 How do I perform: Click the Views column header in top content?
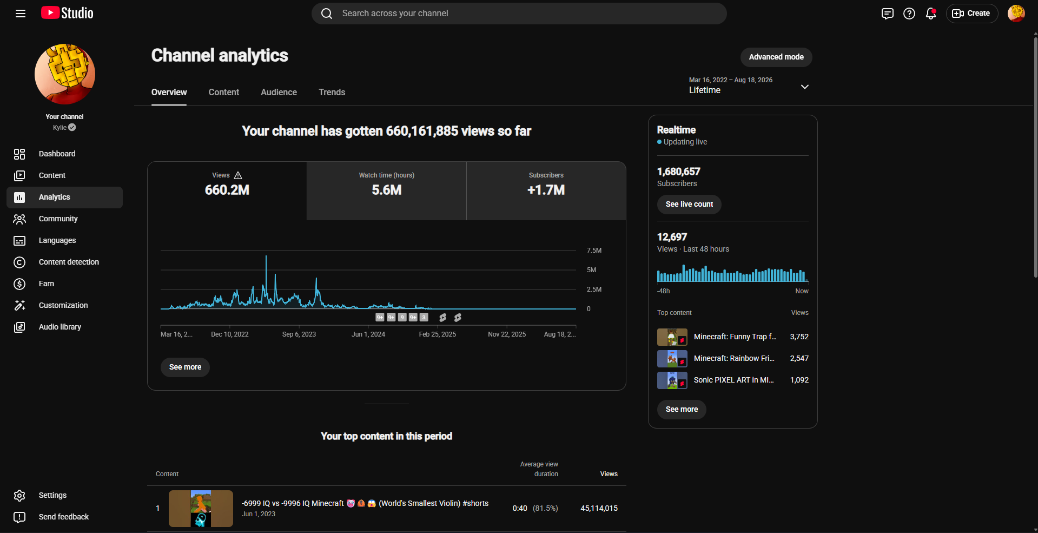[x=609, y=474]
